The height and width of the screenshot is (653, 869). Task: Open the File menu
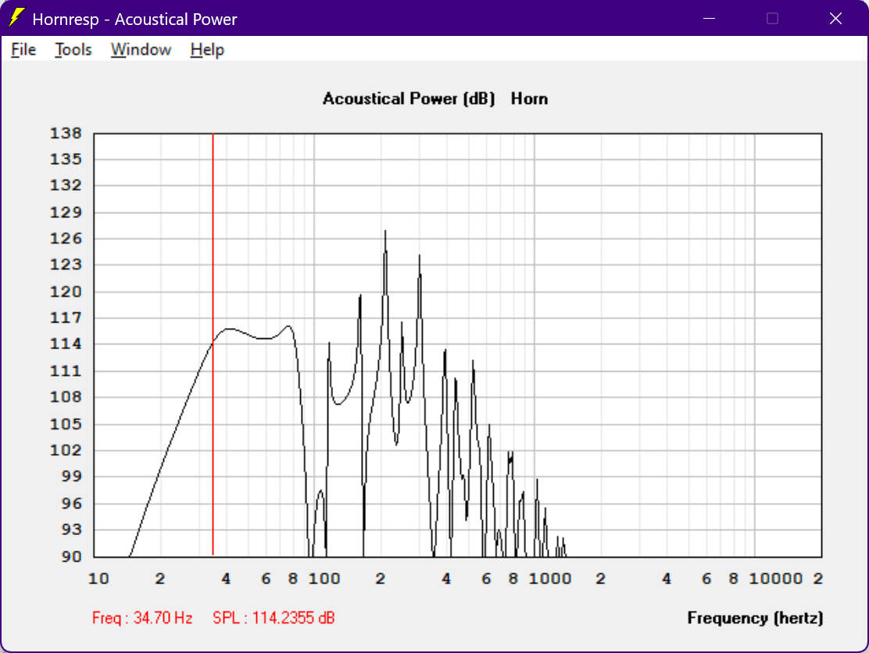coord(23,50)
